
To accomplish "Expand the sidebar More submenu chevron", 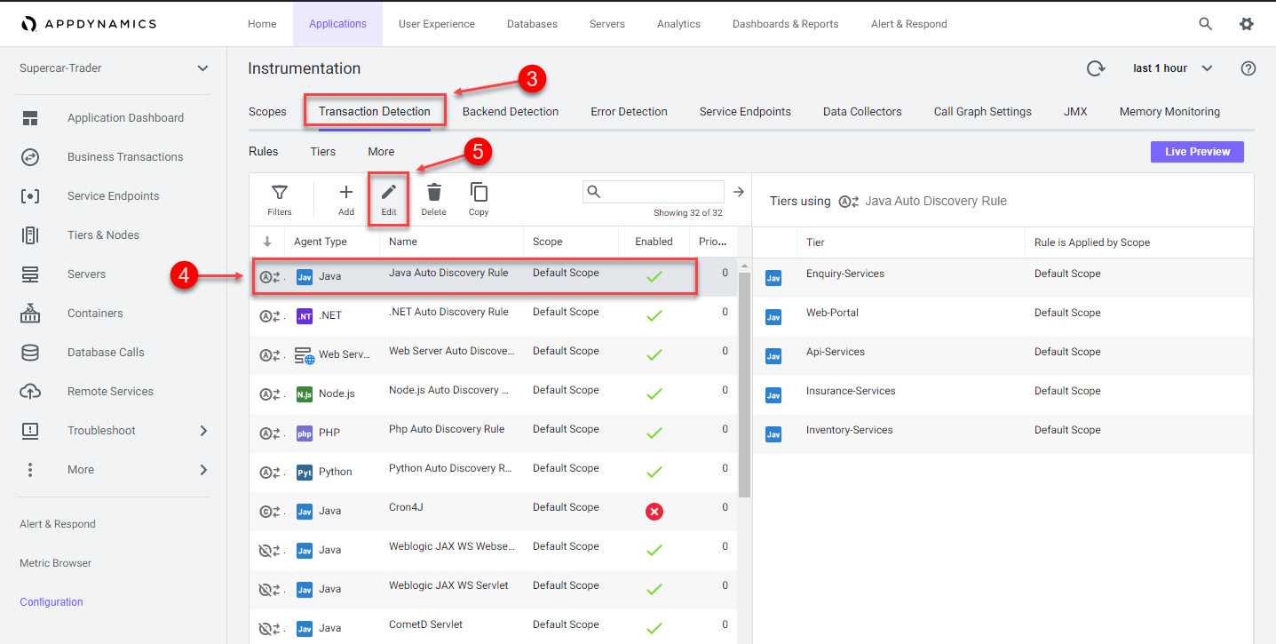I will [x=203, y=470].
